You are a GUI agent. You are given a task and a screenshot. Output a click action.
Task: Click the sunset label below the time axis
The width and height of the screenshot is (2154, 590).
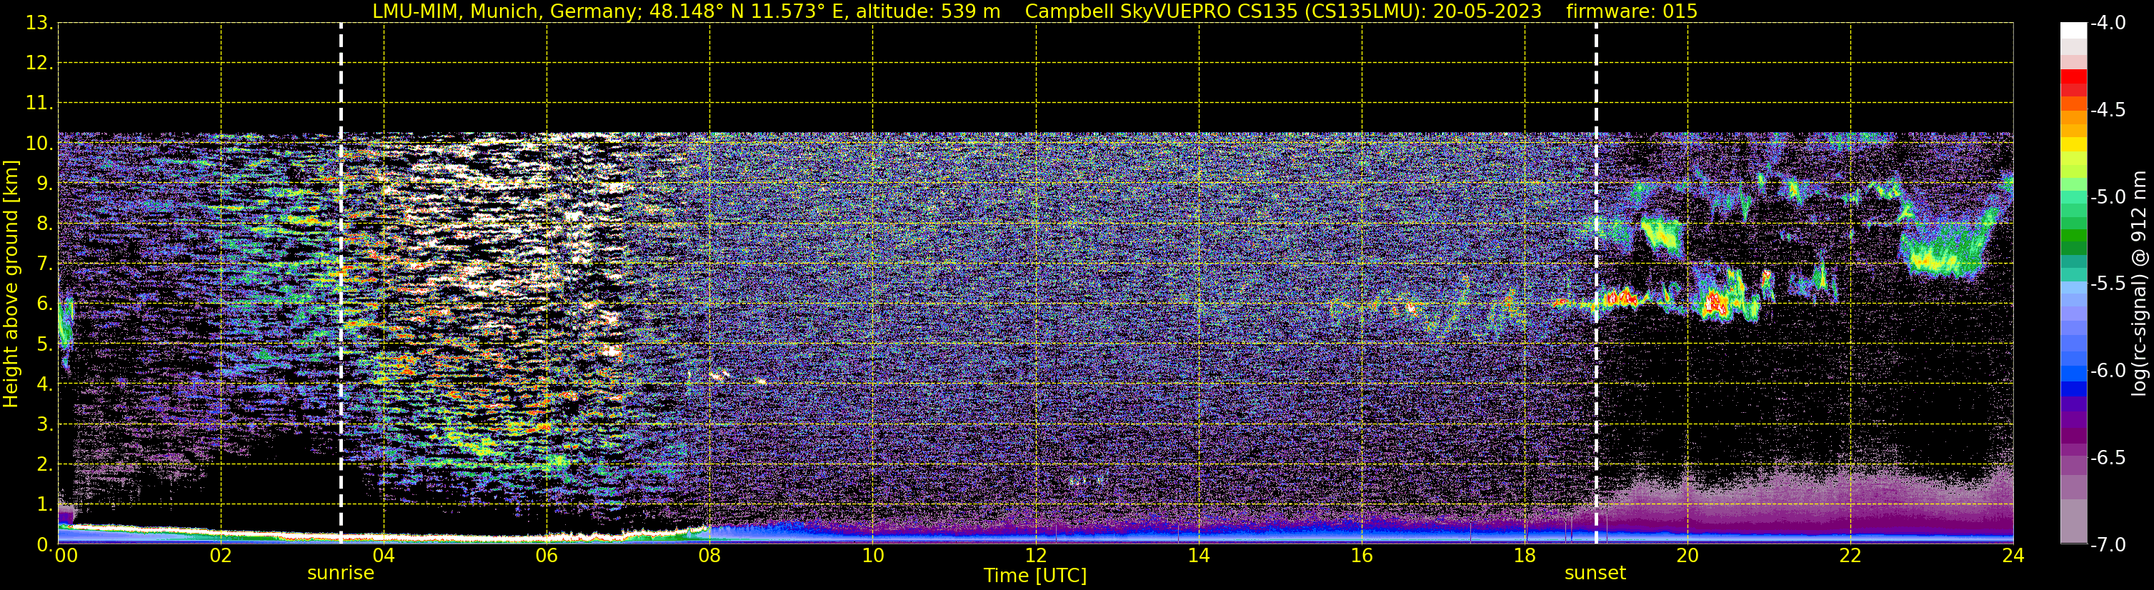[x=1595, y=574]
